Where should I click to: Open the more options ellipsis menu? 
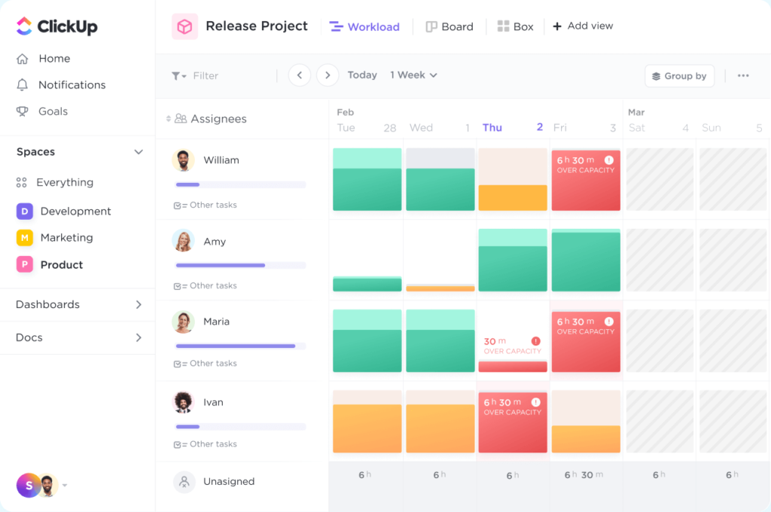click(743, 75)
